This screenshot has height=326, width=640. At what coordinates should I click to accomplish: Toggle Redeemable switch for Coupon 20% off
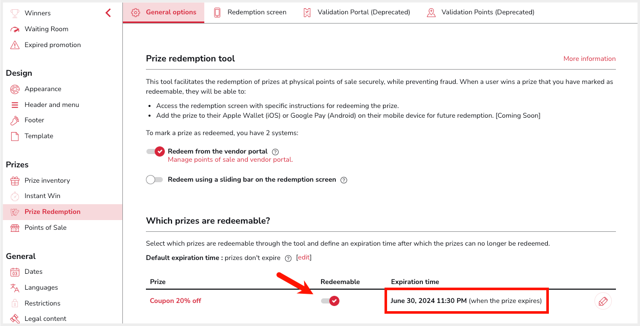point(330,301)
